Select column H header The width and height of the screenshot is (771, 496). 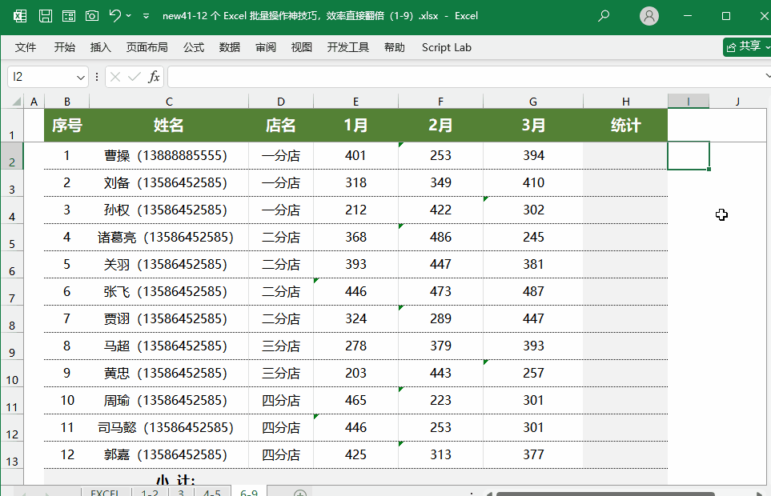click(625, 101)
